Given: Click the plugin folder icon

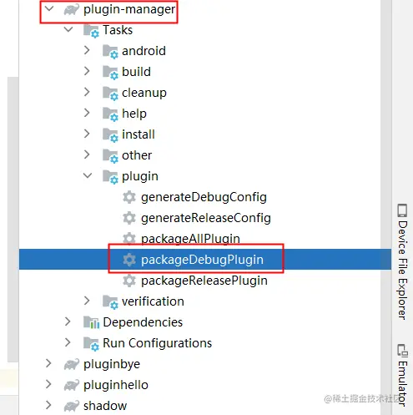Looking at the screenshot, I should [x=110, y=177].
